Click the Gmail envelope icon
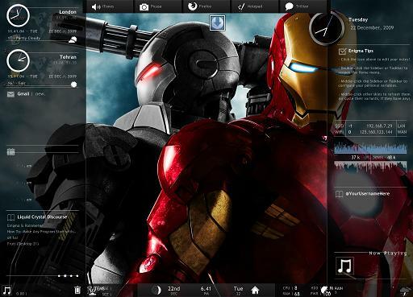 [10, 94]
